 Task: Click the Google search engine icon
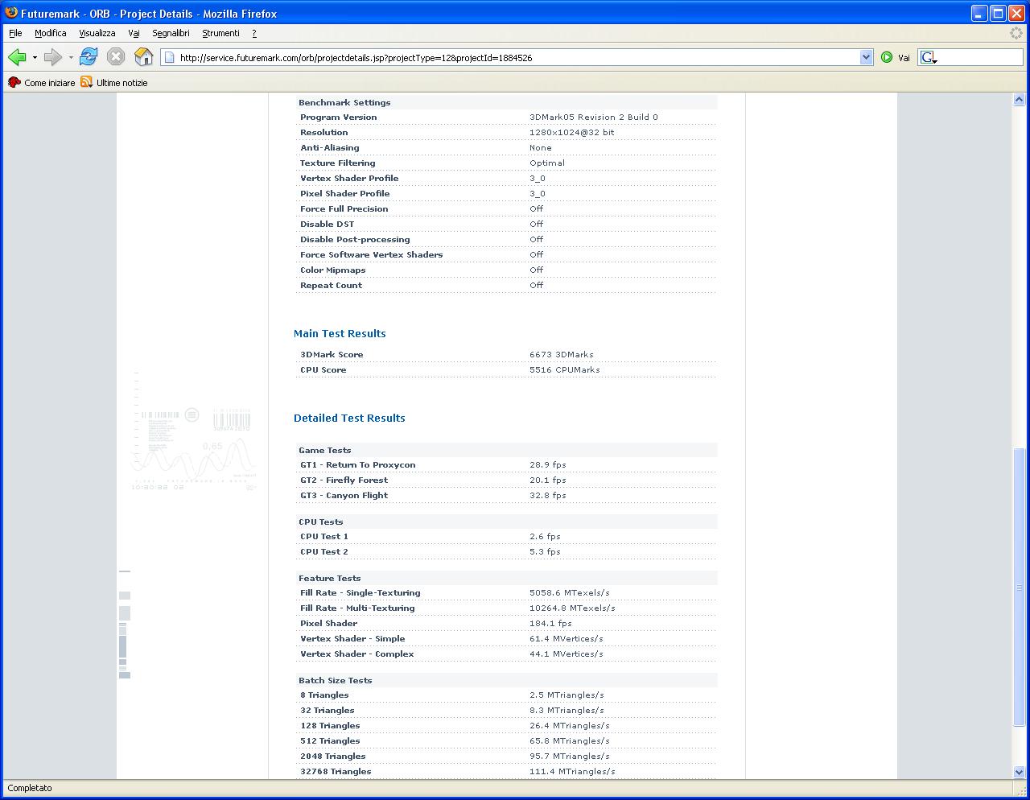[928, 57]
